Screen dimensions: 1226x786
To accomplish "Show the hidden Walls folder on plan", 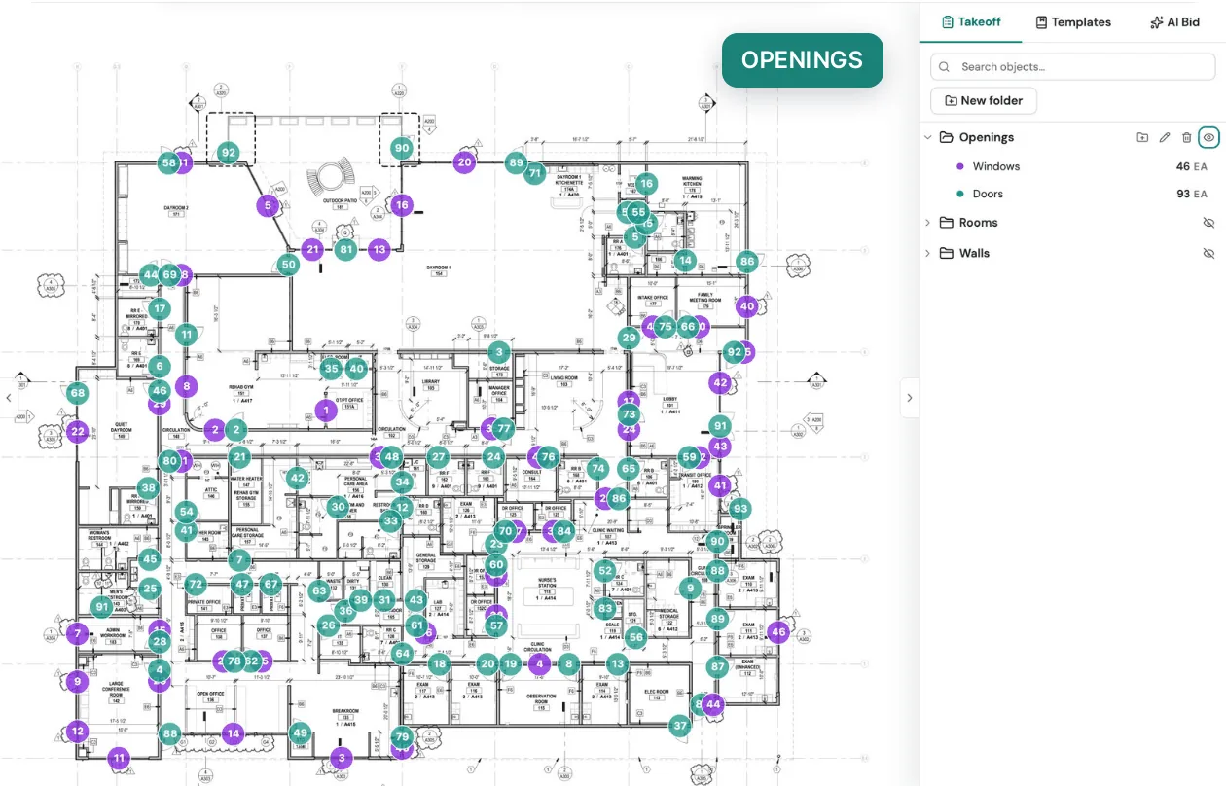I will click(1208, 253).
